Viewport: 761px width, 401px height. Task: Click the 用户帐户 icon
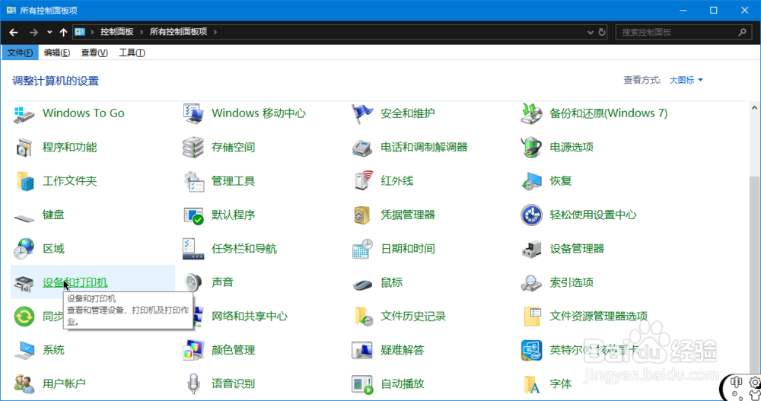24,384
